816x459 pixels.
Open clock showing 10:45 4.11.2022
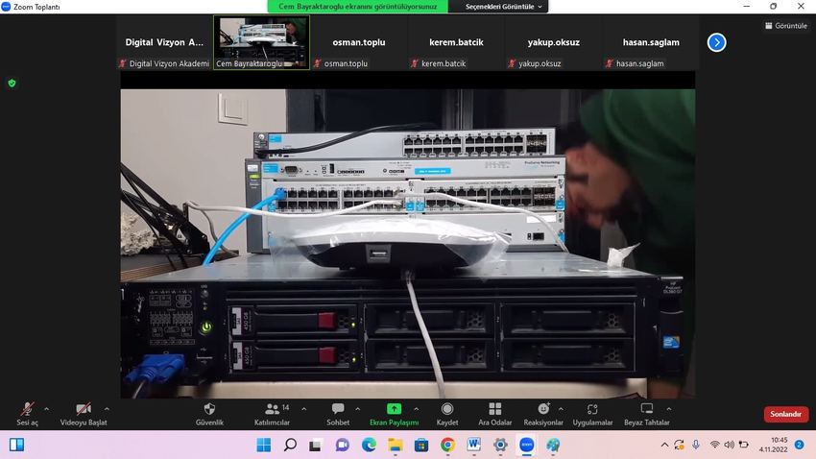[x=774, y=445]
